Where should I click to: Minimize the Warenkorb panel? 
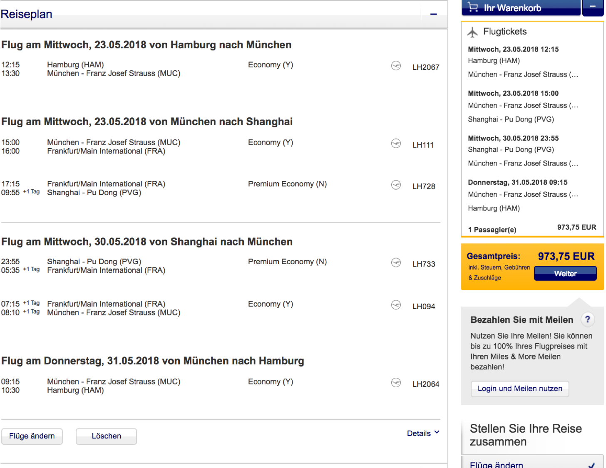coord(593,7)
